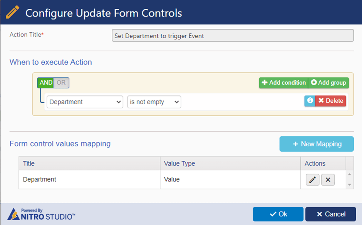Switch condition logic to AND

46,83
